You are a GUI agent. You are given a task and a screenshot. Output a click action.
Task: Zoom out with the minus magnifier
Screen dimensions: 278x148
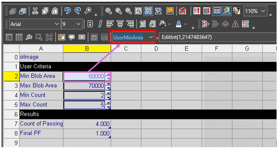119,11
